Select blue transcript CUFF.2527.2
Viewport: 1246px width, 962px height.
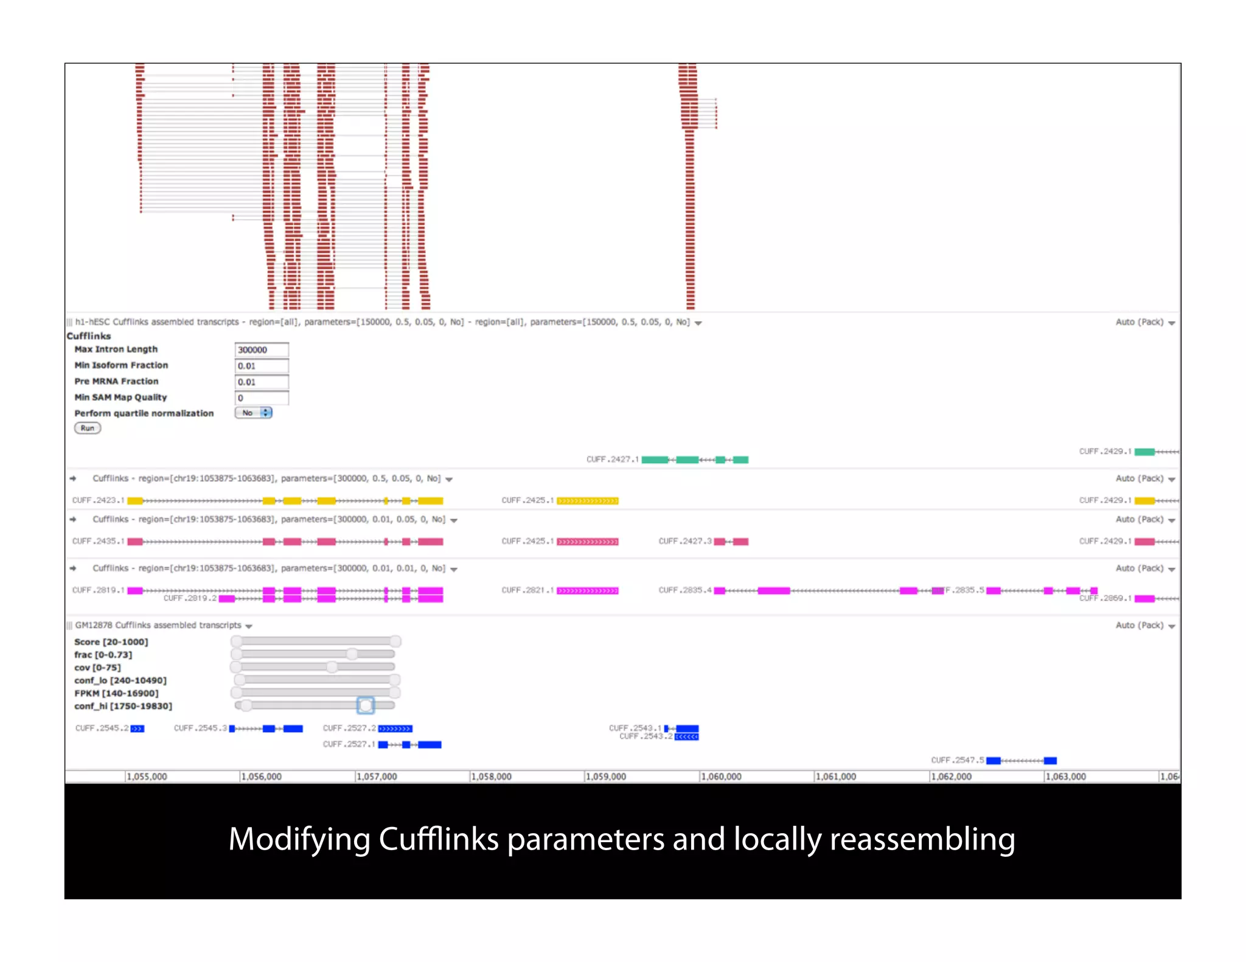[395, 728]
